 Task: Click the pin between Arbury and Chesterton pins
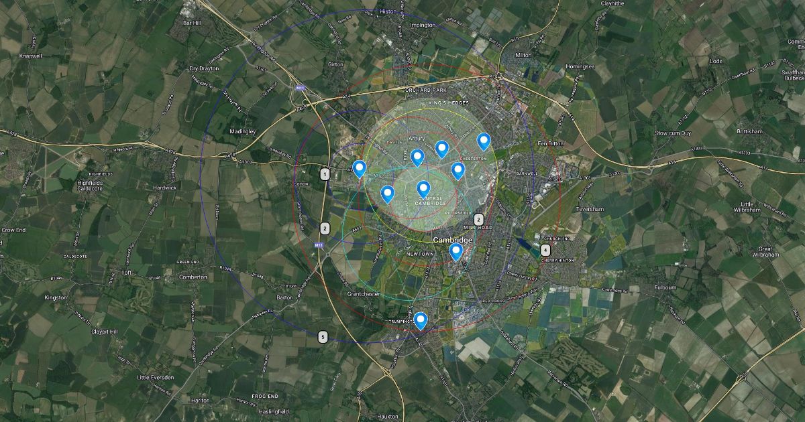click(x=442, y=149)
